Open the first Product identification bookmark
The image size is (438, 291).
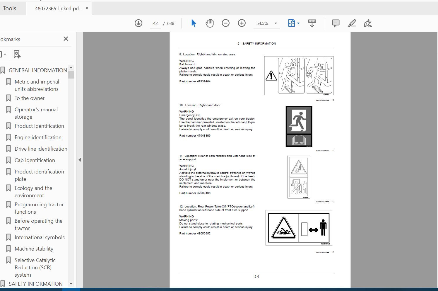tap(39, 126)
